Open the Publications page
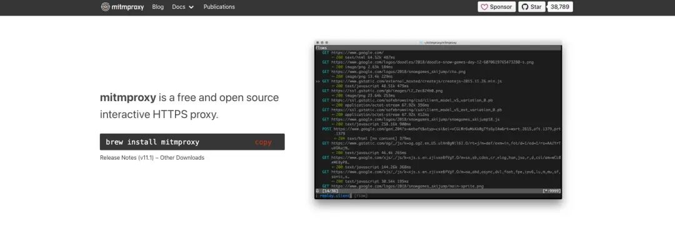Image resolution: width=675 pixels, height=234 pixels. (x=219, y=7)
